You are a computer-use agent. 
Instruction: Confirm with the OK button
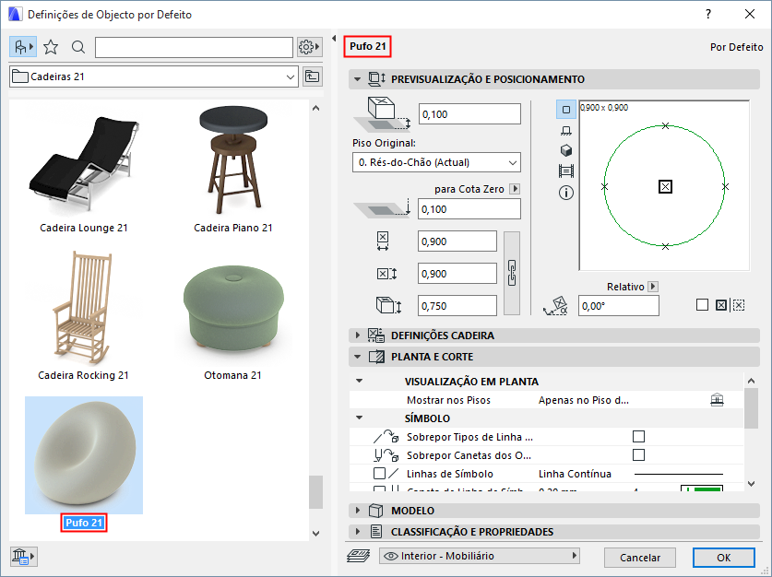point(723,558)
